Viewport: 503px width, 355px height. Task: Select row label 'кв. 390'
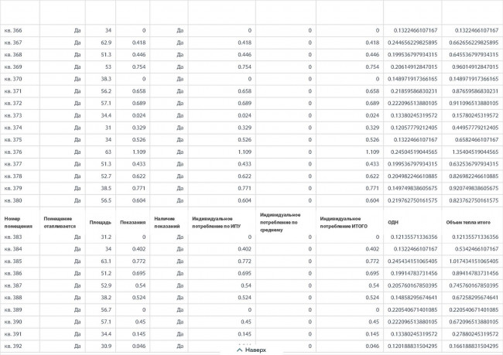click(x=13, y=322)
